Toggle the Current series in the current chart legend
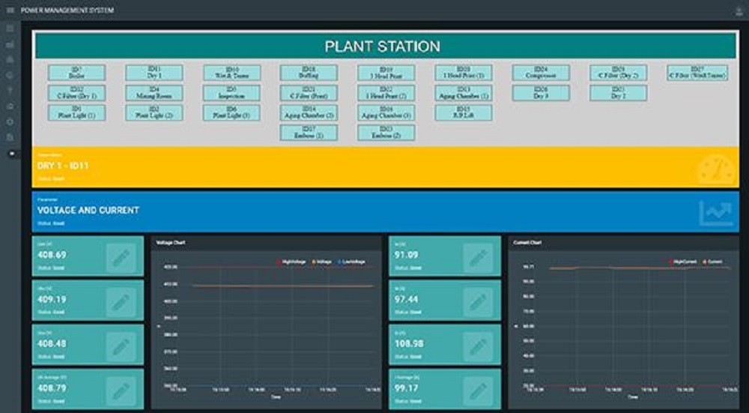The image size is (749, 413). [713, 262]
